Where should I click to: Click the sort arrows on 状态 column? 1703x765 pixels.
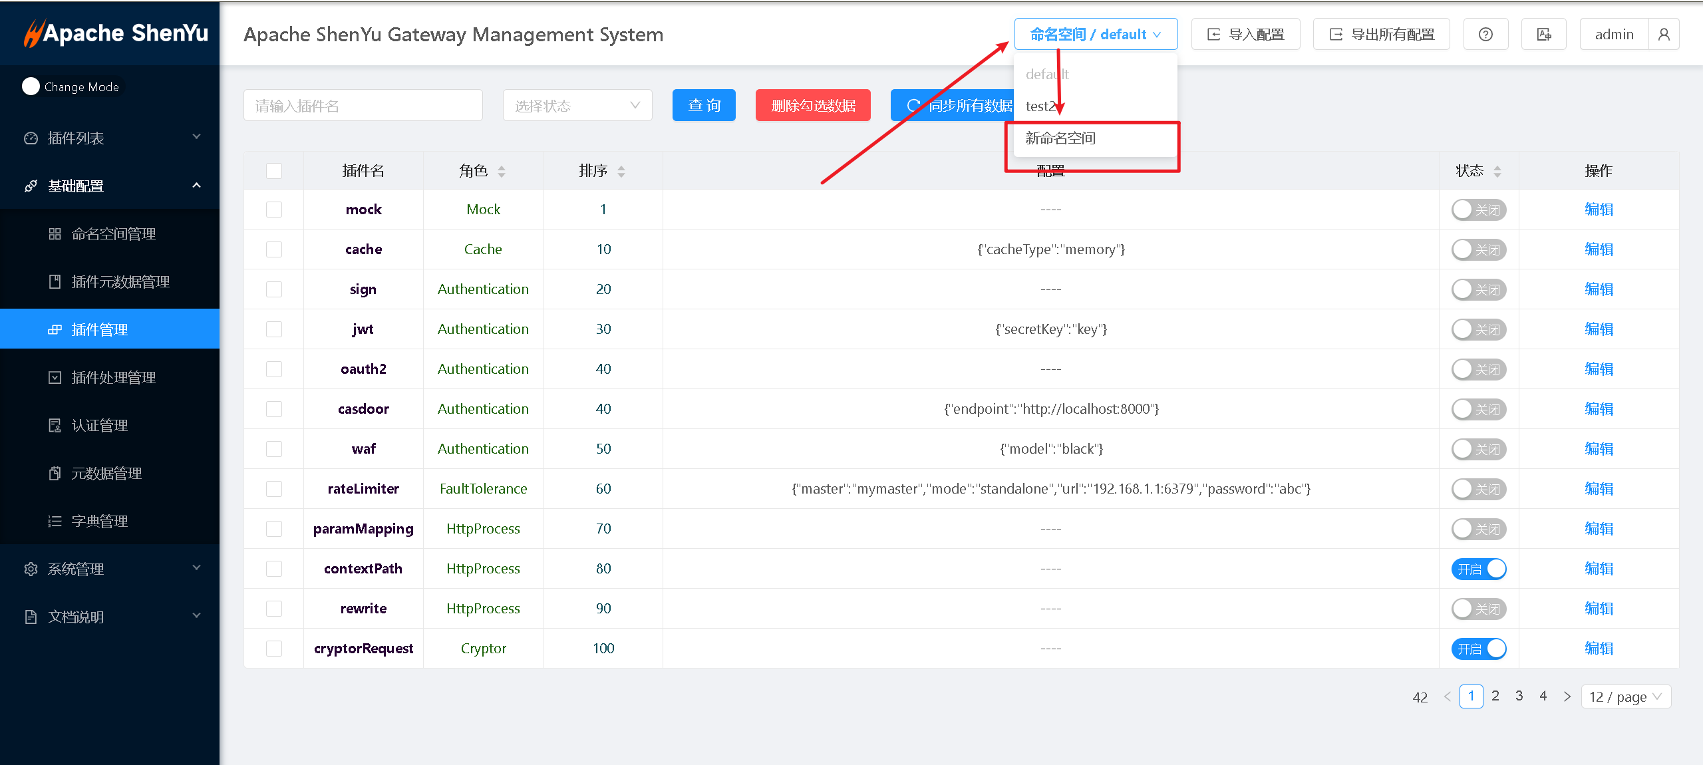pyautogui.click(x=1497, y=172)
